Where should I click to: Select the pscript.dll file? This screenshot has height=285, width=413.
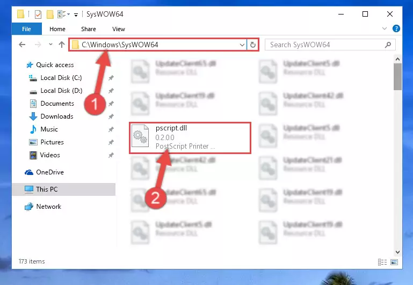pos(190,138)
